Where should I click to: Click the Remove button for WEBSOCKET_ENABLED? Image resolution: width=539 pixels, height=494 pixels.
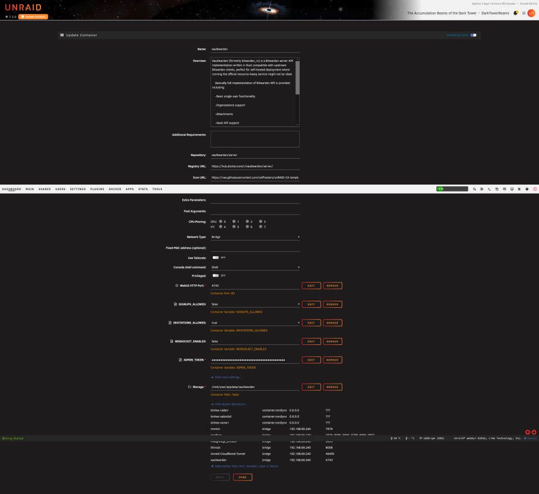333,341
